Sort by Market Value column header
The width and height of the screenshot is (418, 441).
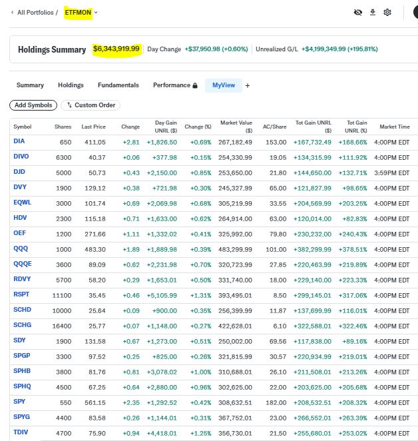(x=236, y=126)
